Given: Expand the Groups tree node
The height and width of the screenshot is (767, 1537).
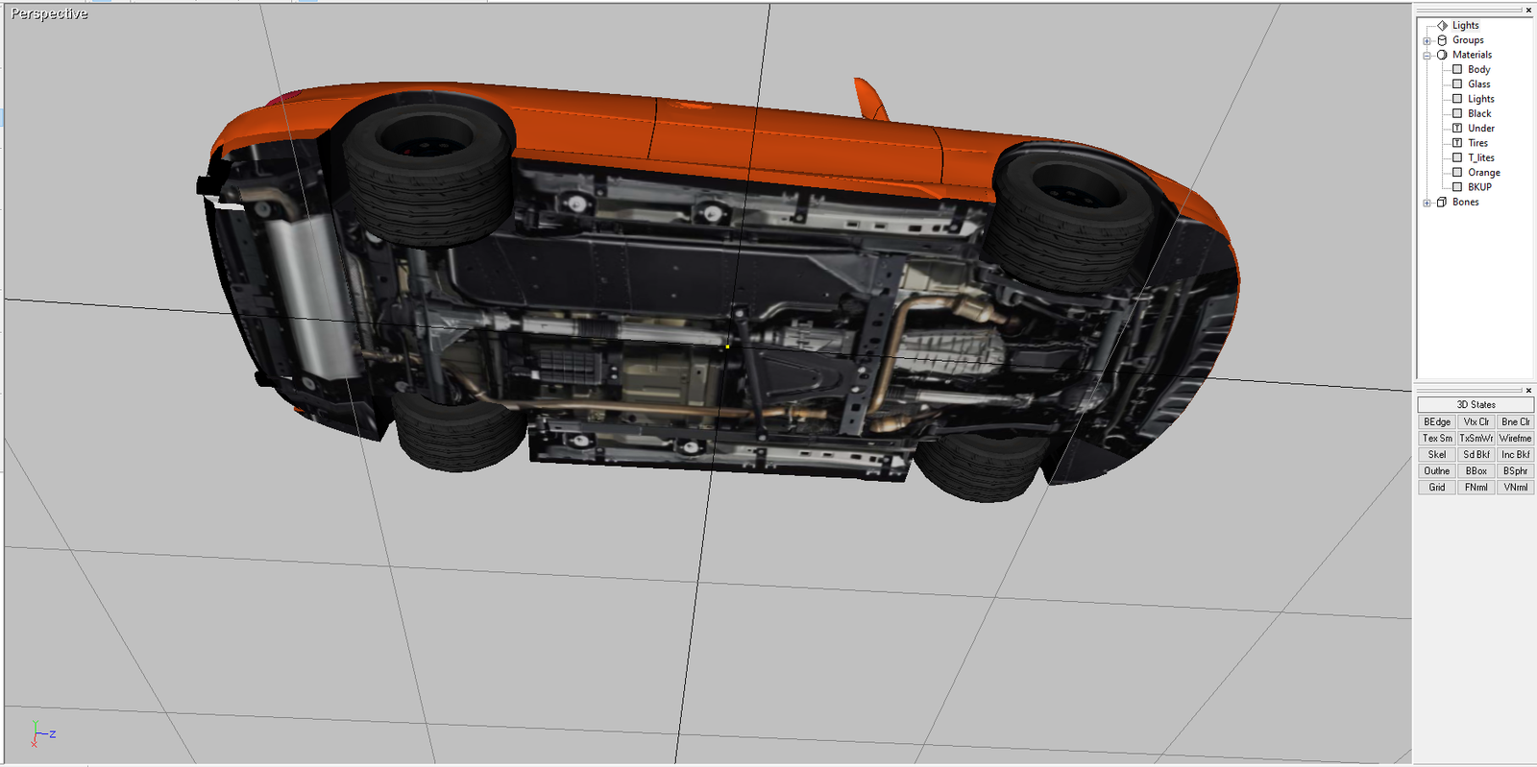Looking at the screenshot, I should pos(1427,40).
